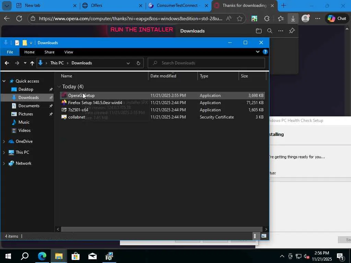Open more options in Downloads flyout

point(281,31)
